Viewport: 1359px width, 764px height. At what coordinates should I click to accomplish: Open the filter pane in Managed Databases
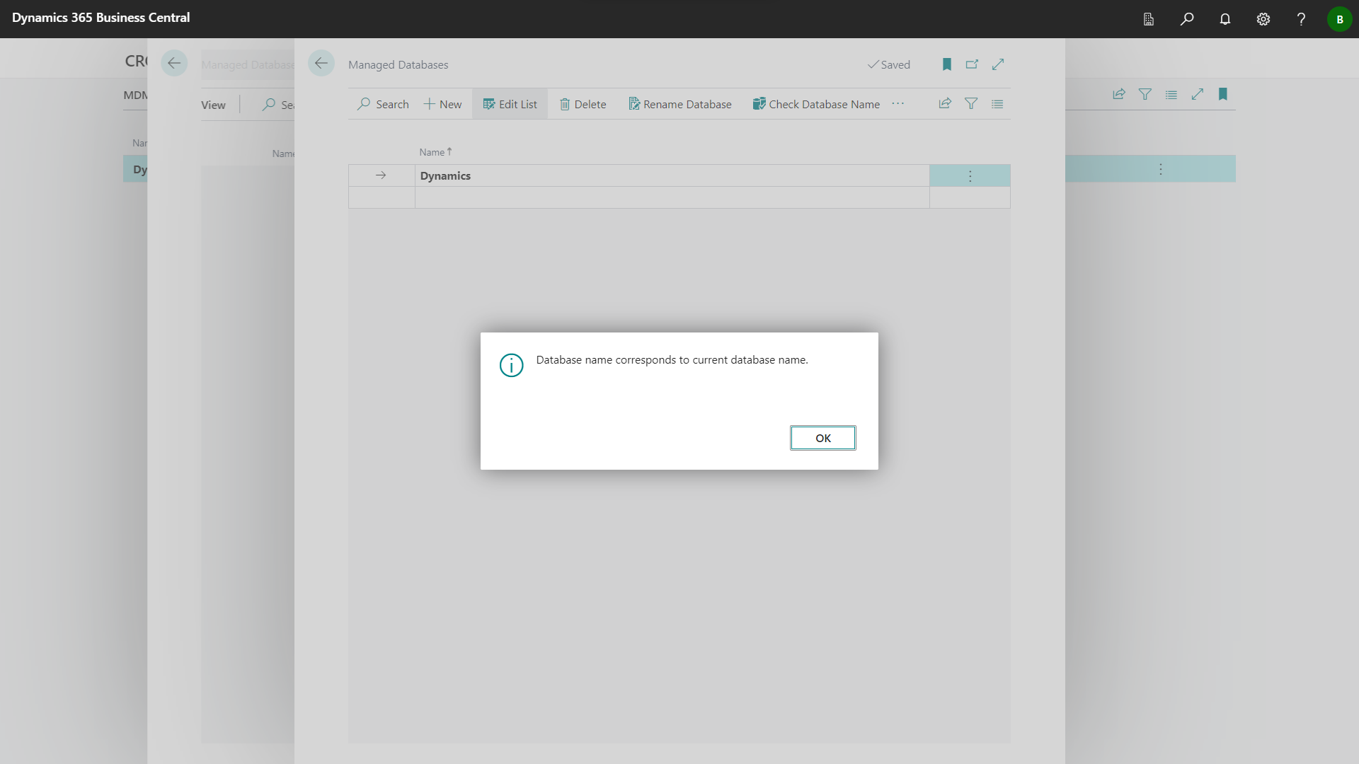(x=971, y=103)
